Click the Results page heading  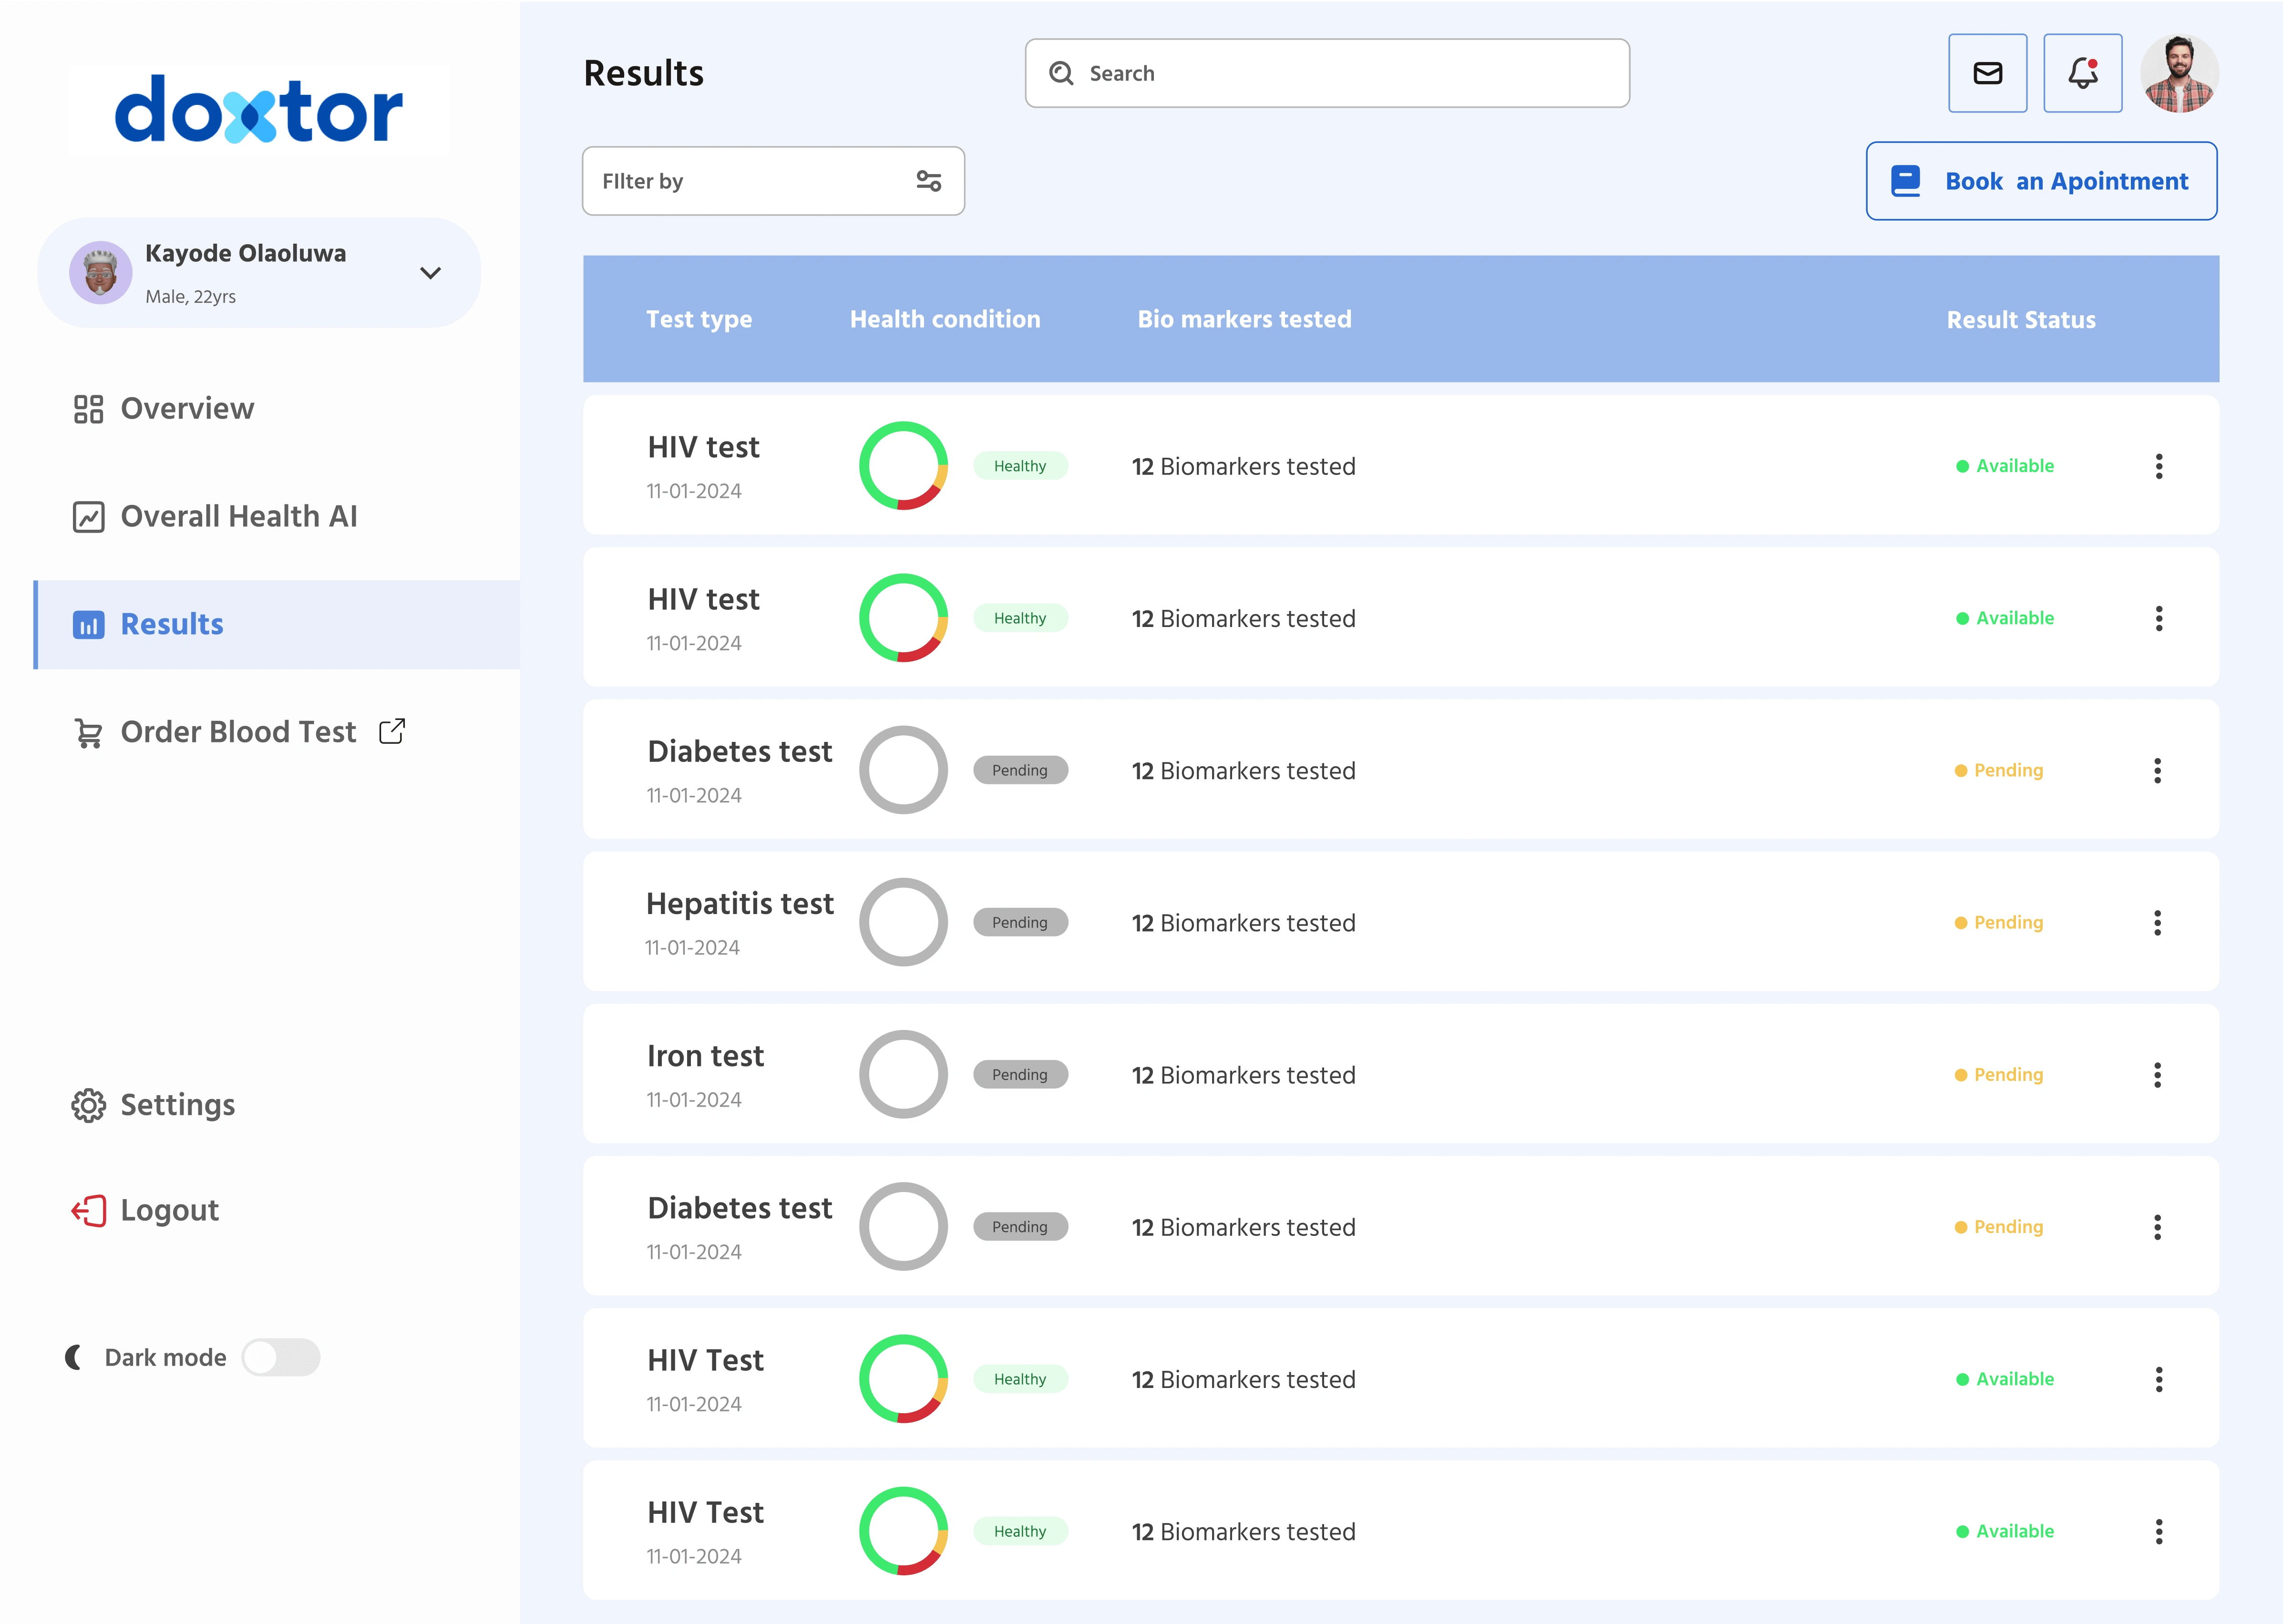643,73
